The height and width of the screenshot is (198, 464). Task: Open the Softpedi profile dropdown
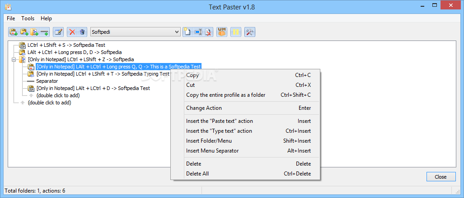click(177, 32)
